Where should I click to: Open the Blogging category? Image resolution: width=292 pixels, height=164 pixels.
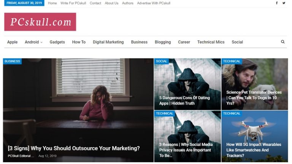tap(163, 42)
